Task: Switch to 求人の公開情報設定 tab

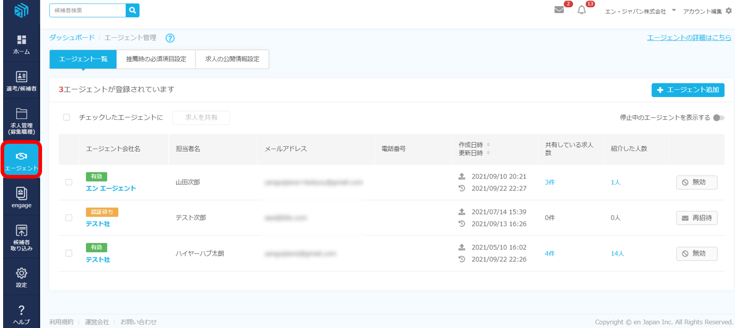Action: [232, 59]
